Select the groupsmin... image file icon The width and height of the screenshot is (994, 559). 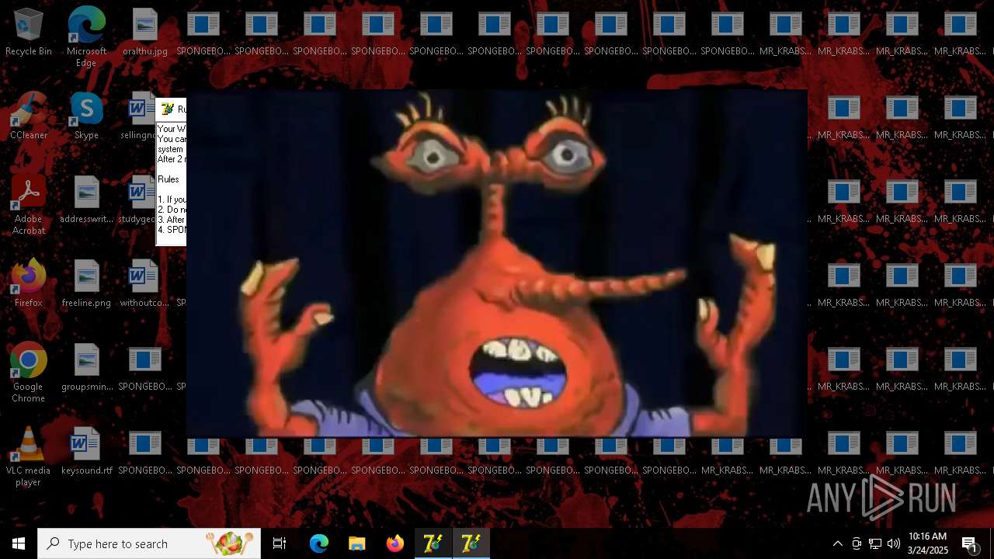click(x=86, y=367)
